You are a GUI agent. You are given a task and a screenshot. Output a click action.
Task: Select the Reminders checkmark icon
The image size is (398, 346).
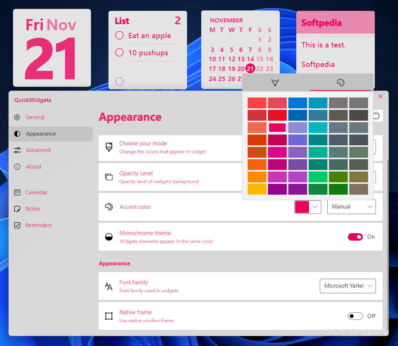pos(17,225)
